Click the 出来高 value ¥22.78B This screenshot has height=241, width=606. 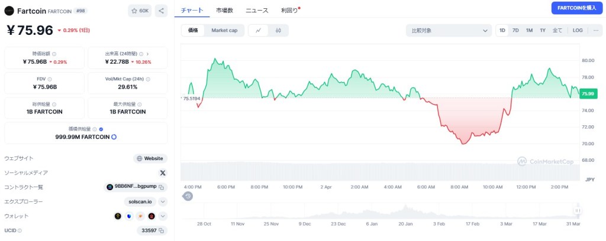(117, 61)
